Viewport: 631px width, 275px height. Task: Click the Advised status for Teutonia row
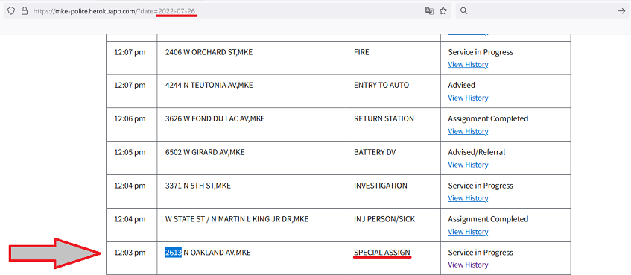462,86
